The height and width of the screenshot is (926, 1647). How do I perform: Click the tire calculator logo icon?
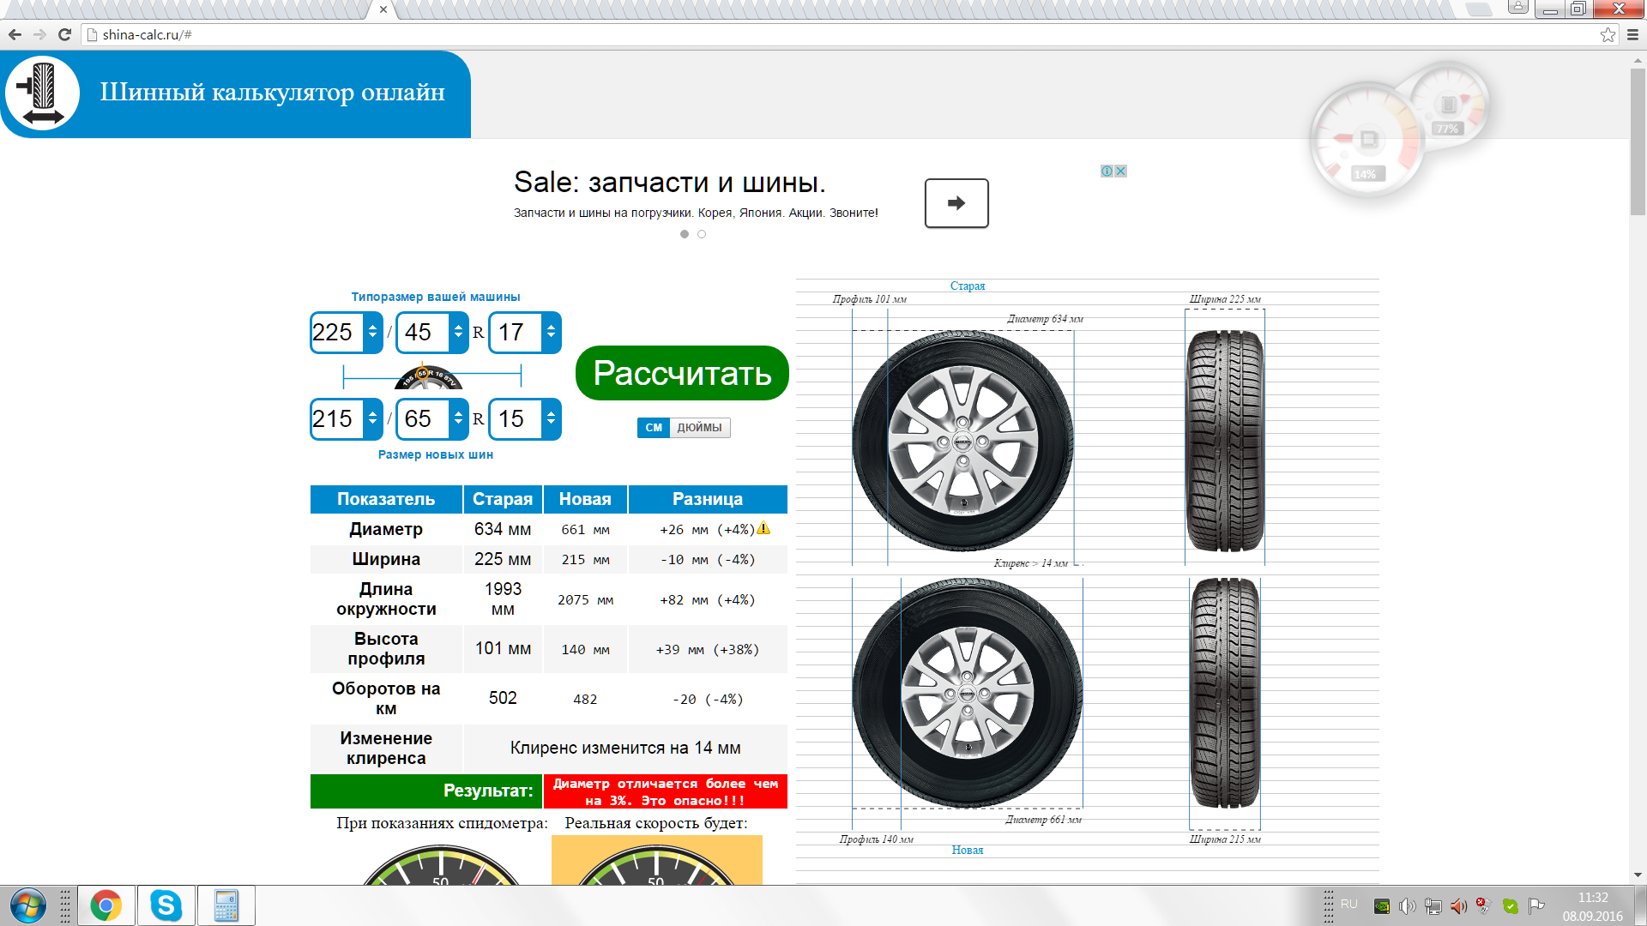42,93
